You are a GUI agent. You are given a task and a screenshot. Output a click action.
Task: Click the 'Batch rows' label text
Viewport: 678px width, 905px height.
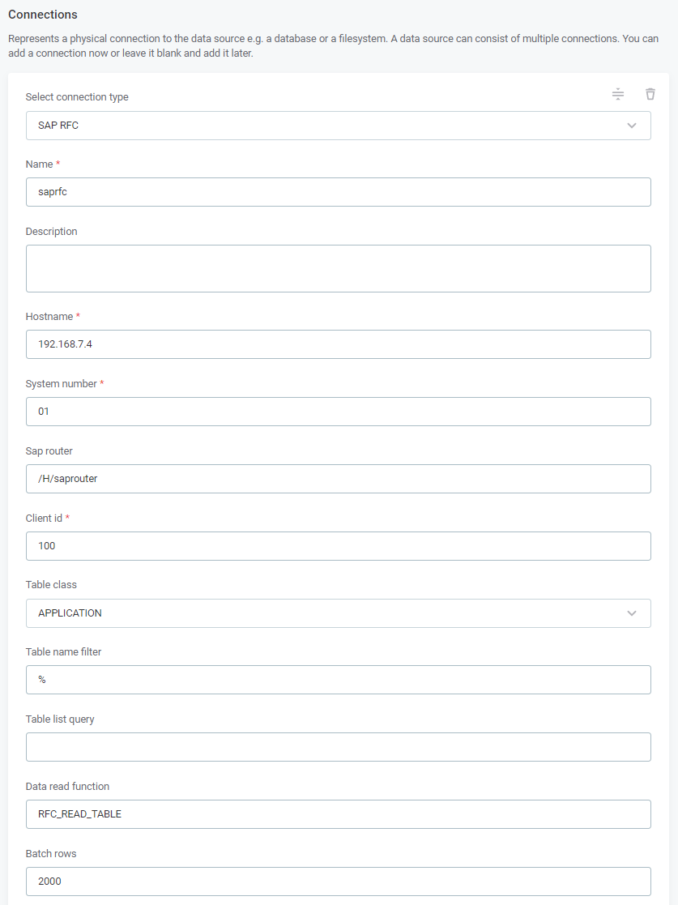51,854
